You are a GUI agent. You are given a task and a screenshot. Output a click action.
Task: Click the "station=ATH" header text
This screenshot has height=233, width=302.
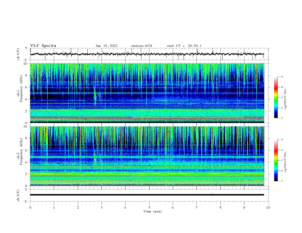(x=141, y=46)
